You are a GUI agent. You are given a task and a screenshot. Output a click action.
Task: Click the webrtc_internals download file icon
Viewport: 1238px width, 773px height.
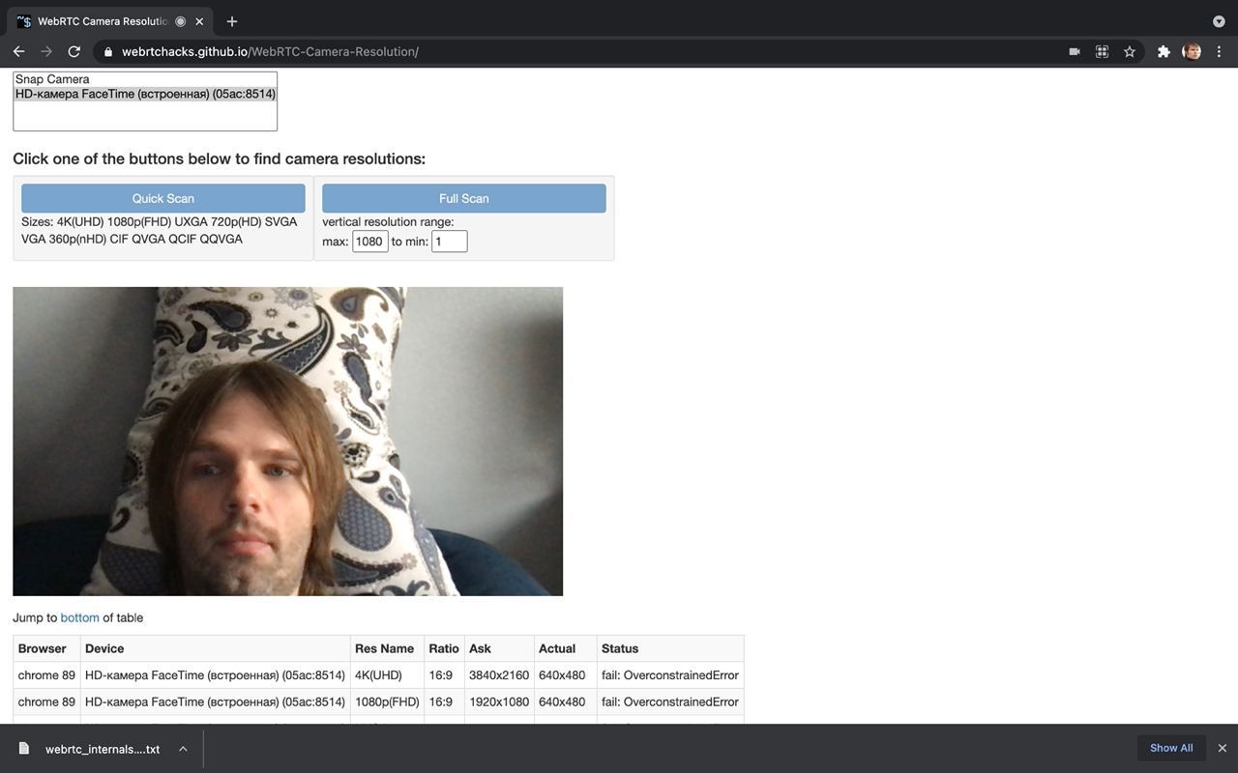click(24, 749)
